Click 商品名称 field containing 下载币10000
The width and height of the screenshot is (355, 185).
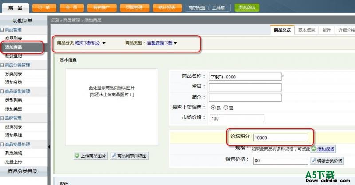pyautogui.click(x=245, y=77)
